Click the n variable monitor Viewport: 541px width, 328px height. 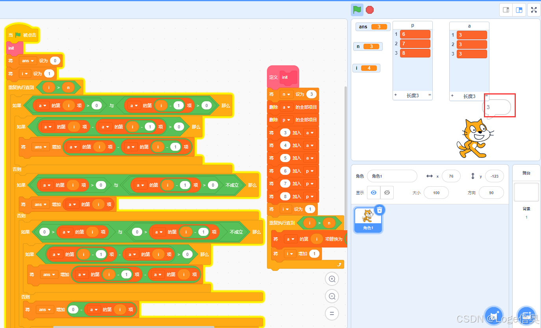pos(368,46)
